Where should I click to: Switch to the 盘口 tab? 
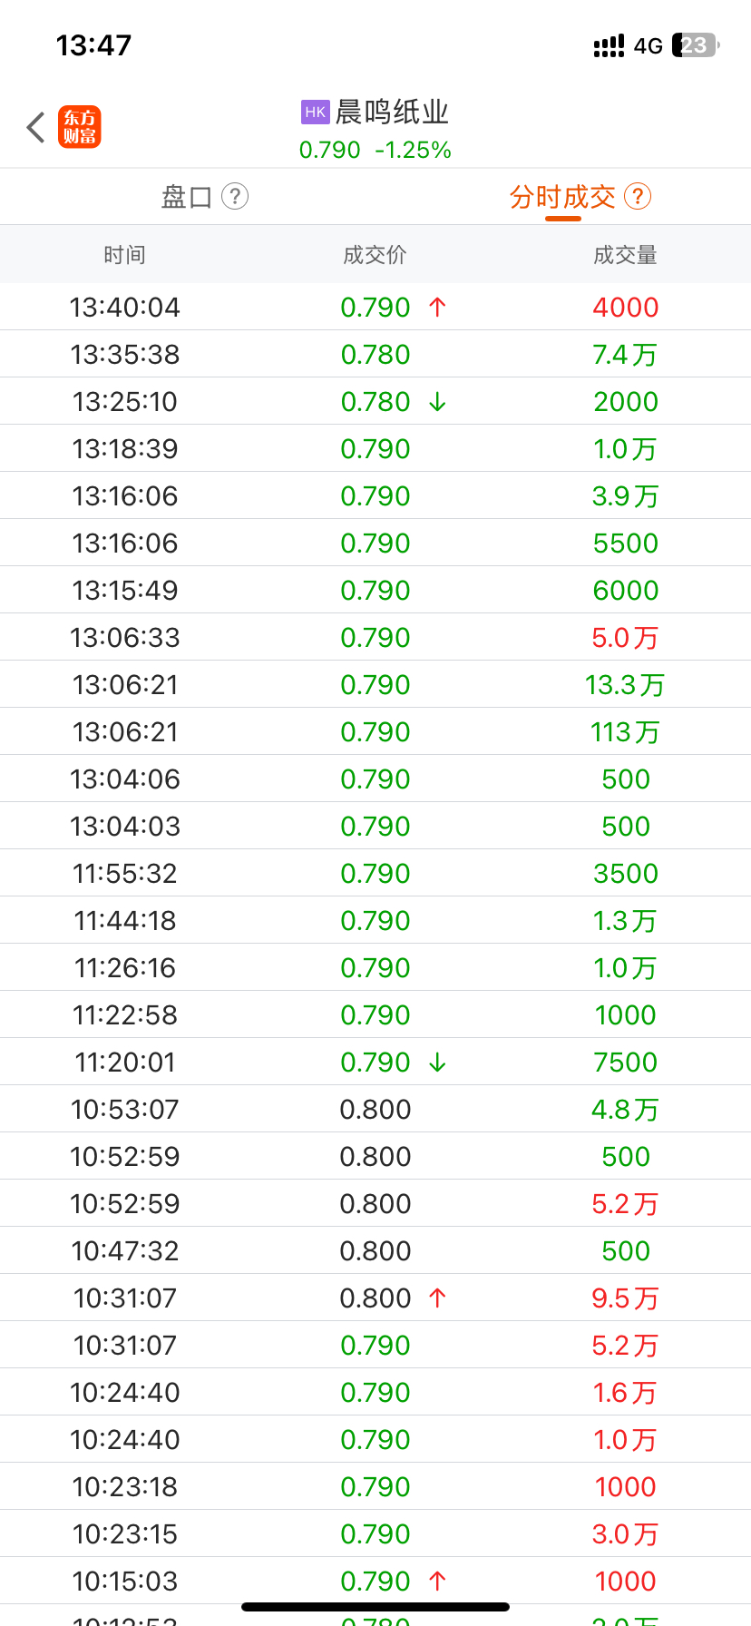point(187,197)
